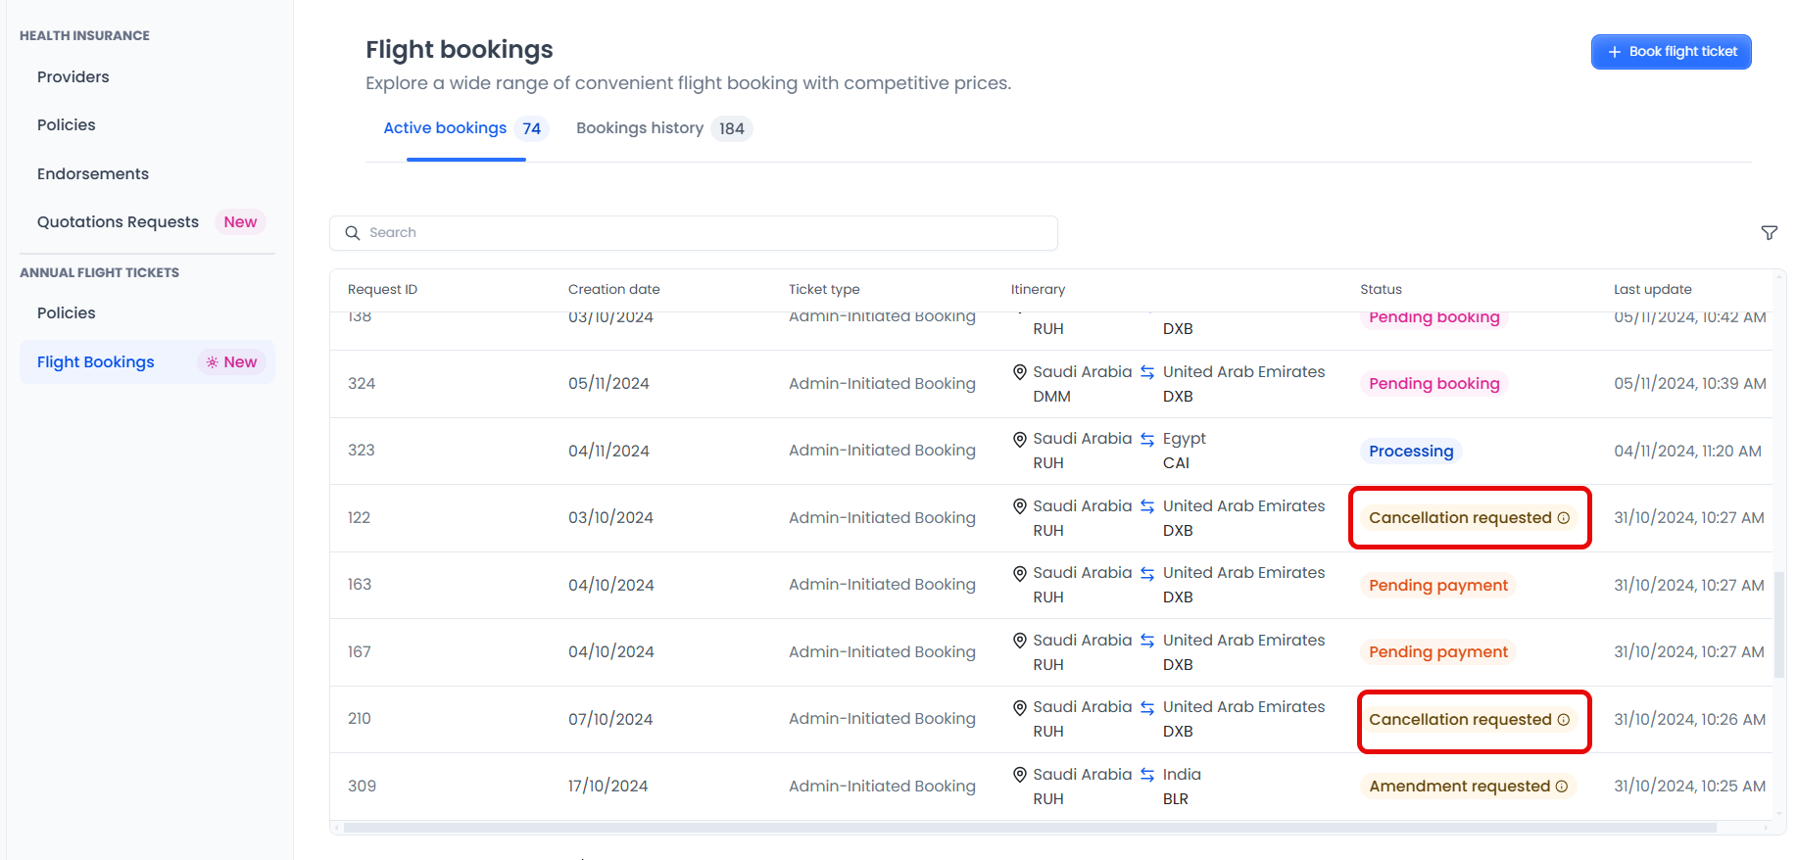Click location pin icon in request 324 itinerary
Image resolution: width=1797 pixels, height=860 pixels.
coord(1020,372)
